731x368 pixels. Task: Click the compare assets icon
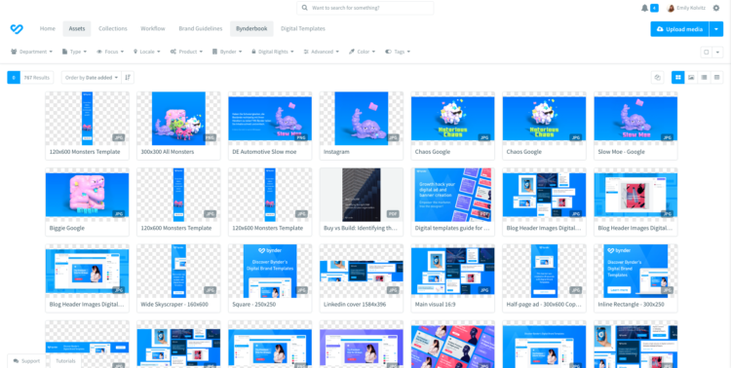(x=657, y=77)
